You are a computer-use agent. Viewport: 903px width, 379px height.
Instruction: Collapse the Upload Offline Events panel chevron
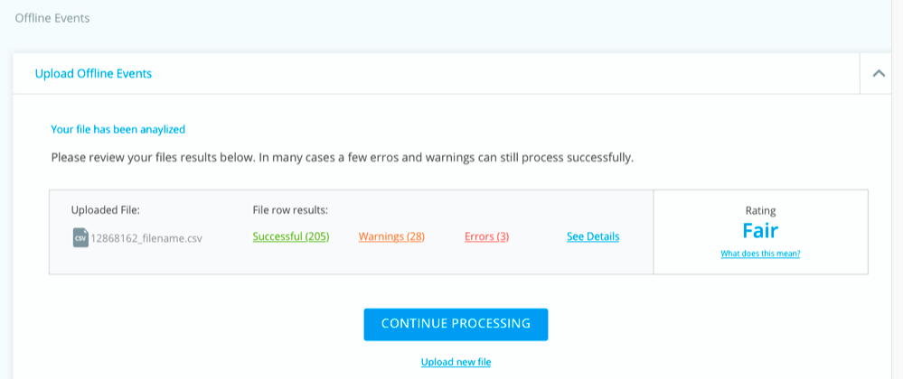click(x=879, y=74)
